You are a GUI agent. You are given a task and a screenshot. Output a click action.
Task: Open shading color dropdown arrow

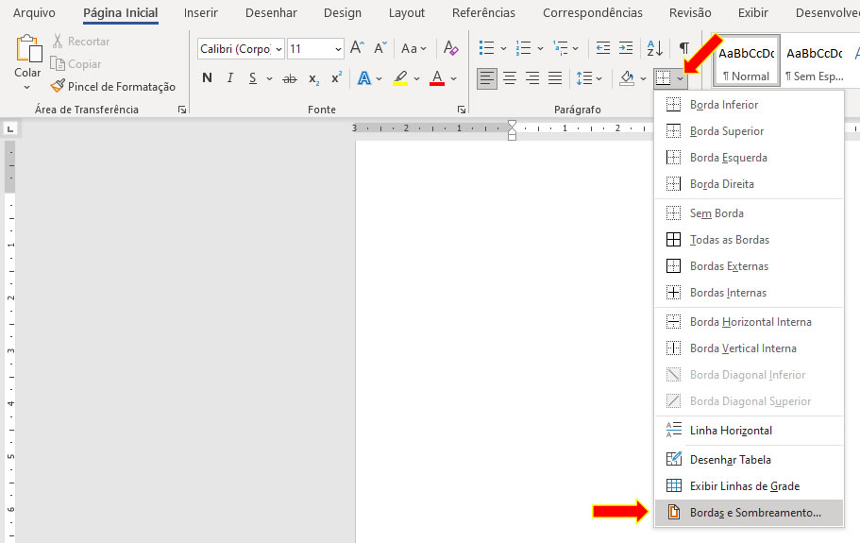pyautogui.click(x=644, y=79)
